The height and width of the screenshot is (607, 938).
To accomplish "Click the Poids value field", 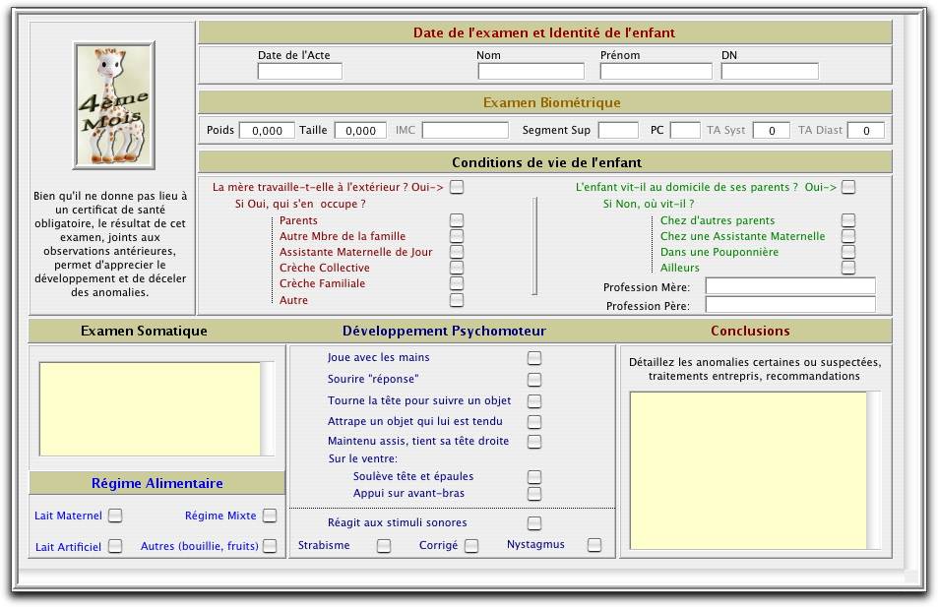I will click(x=267, y=131).
